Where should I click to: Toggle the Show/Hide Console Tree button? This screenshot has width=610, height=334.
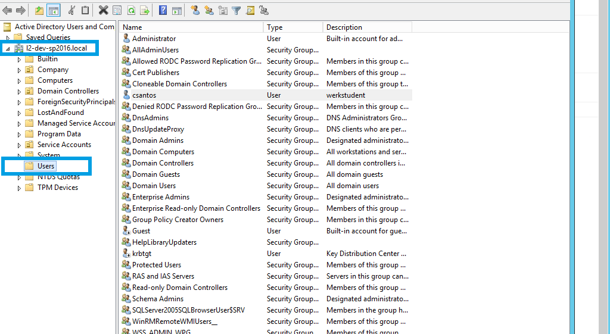pyautogui.click(x=53, y=10)
